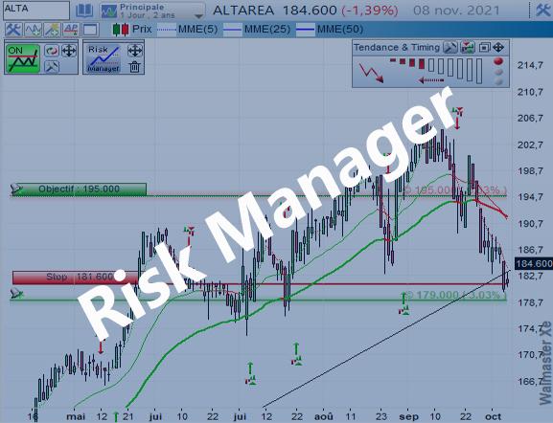
Task: Click the middle grey traffic light indicator
Action: 498,72
